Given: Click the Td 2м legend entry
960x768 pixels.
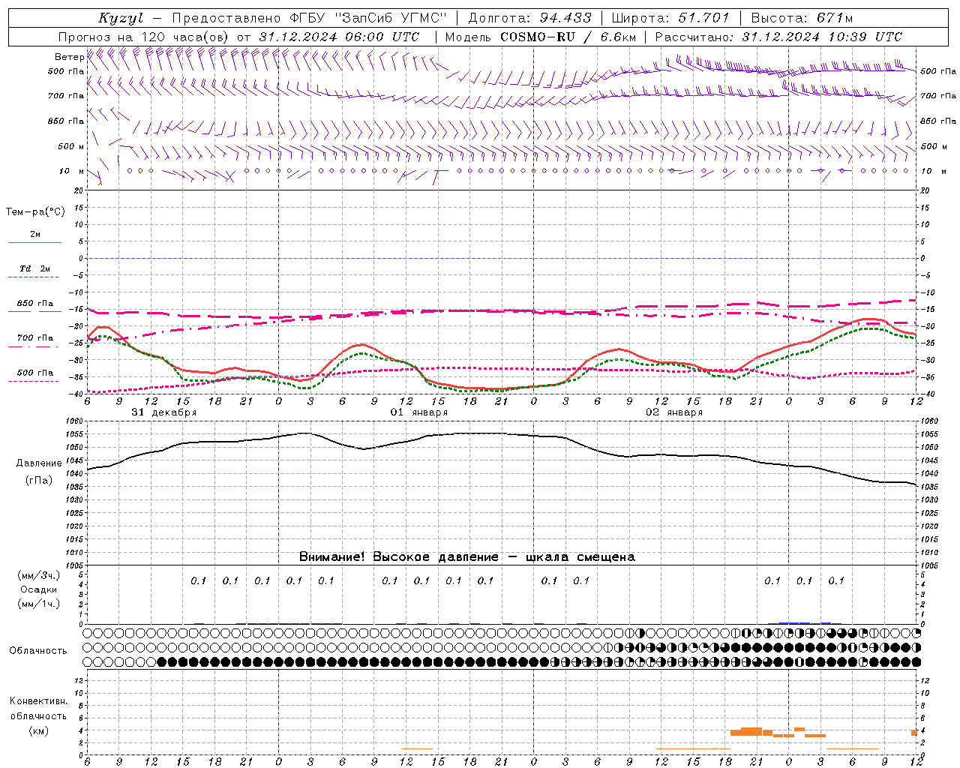Looking at the screenshot, I should (x=34, y=268).
